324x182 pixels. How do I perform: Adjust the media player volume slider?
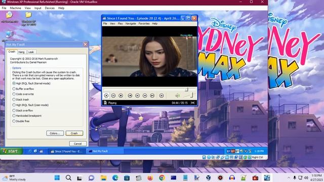(x=188, y=96)
